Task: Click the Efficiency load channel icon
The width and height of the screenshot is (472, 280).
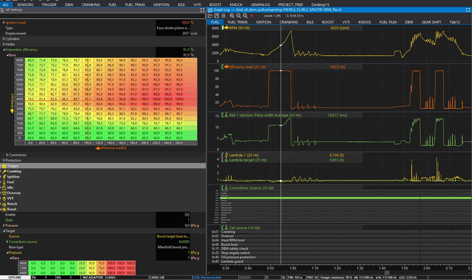Action: point(225,67)
